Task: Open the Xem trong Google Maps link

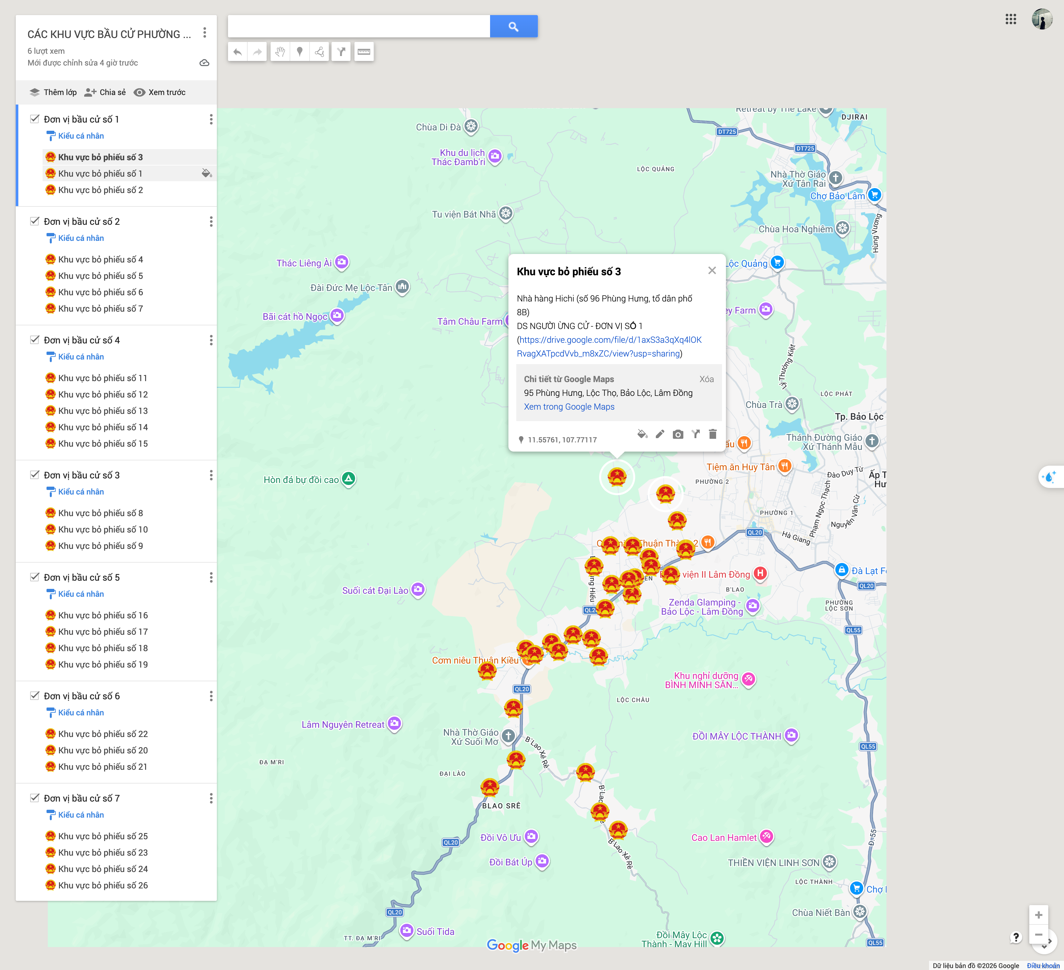Action: coord(569,407)
